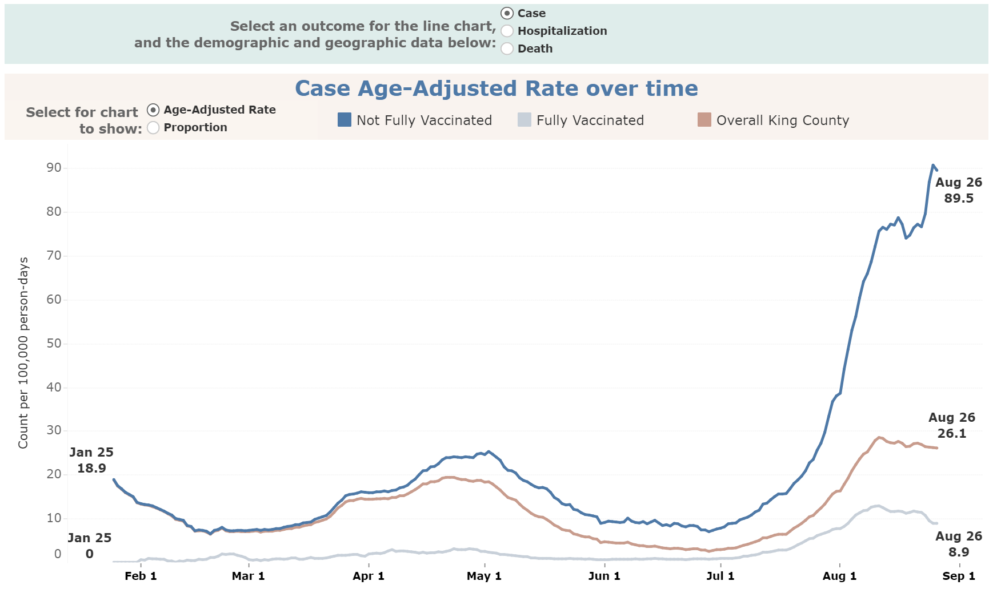Screen dimensions: 993x597
Task: Click the Overall King County legend swatch
Action: (704, 120)
